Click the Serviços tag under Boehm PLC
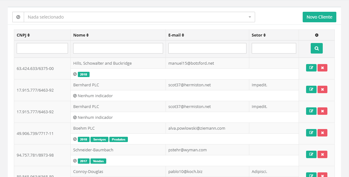Image resolution: width=349 pixels, height=177 pixels. click(99, 139)
